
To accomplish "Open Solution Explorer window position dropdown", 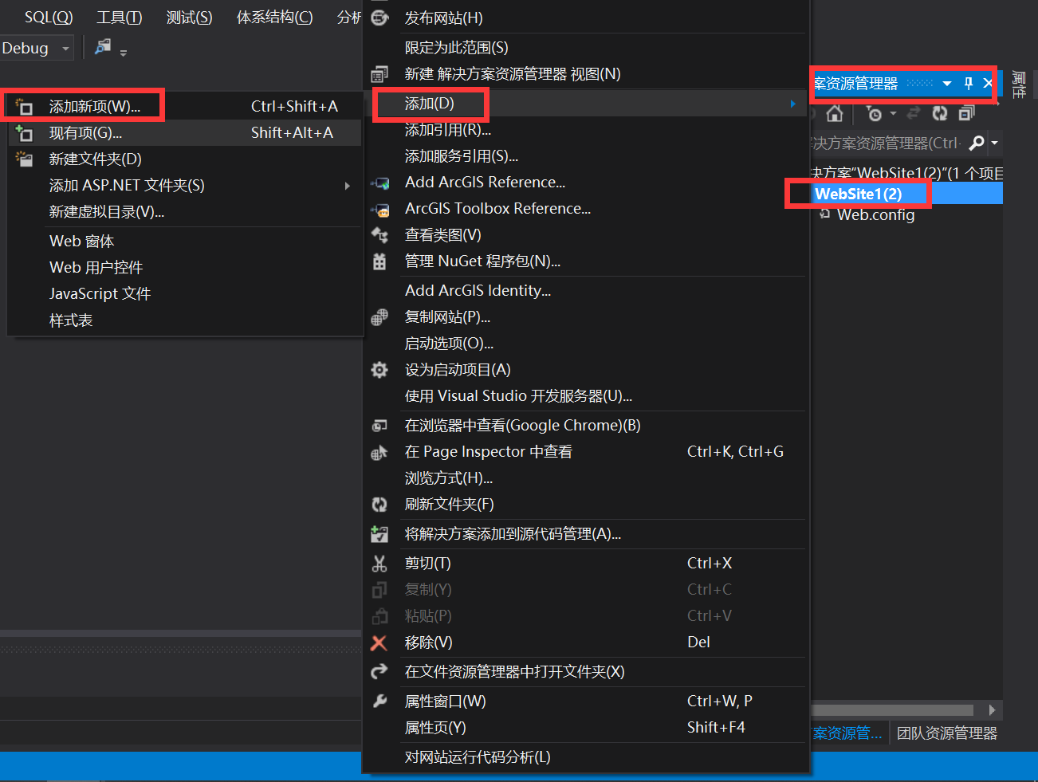I will tap(947, 83).
